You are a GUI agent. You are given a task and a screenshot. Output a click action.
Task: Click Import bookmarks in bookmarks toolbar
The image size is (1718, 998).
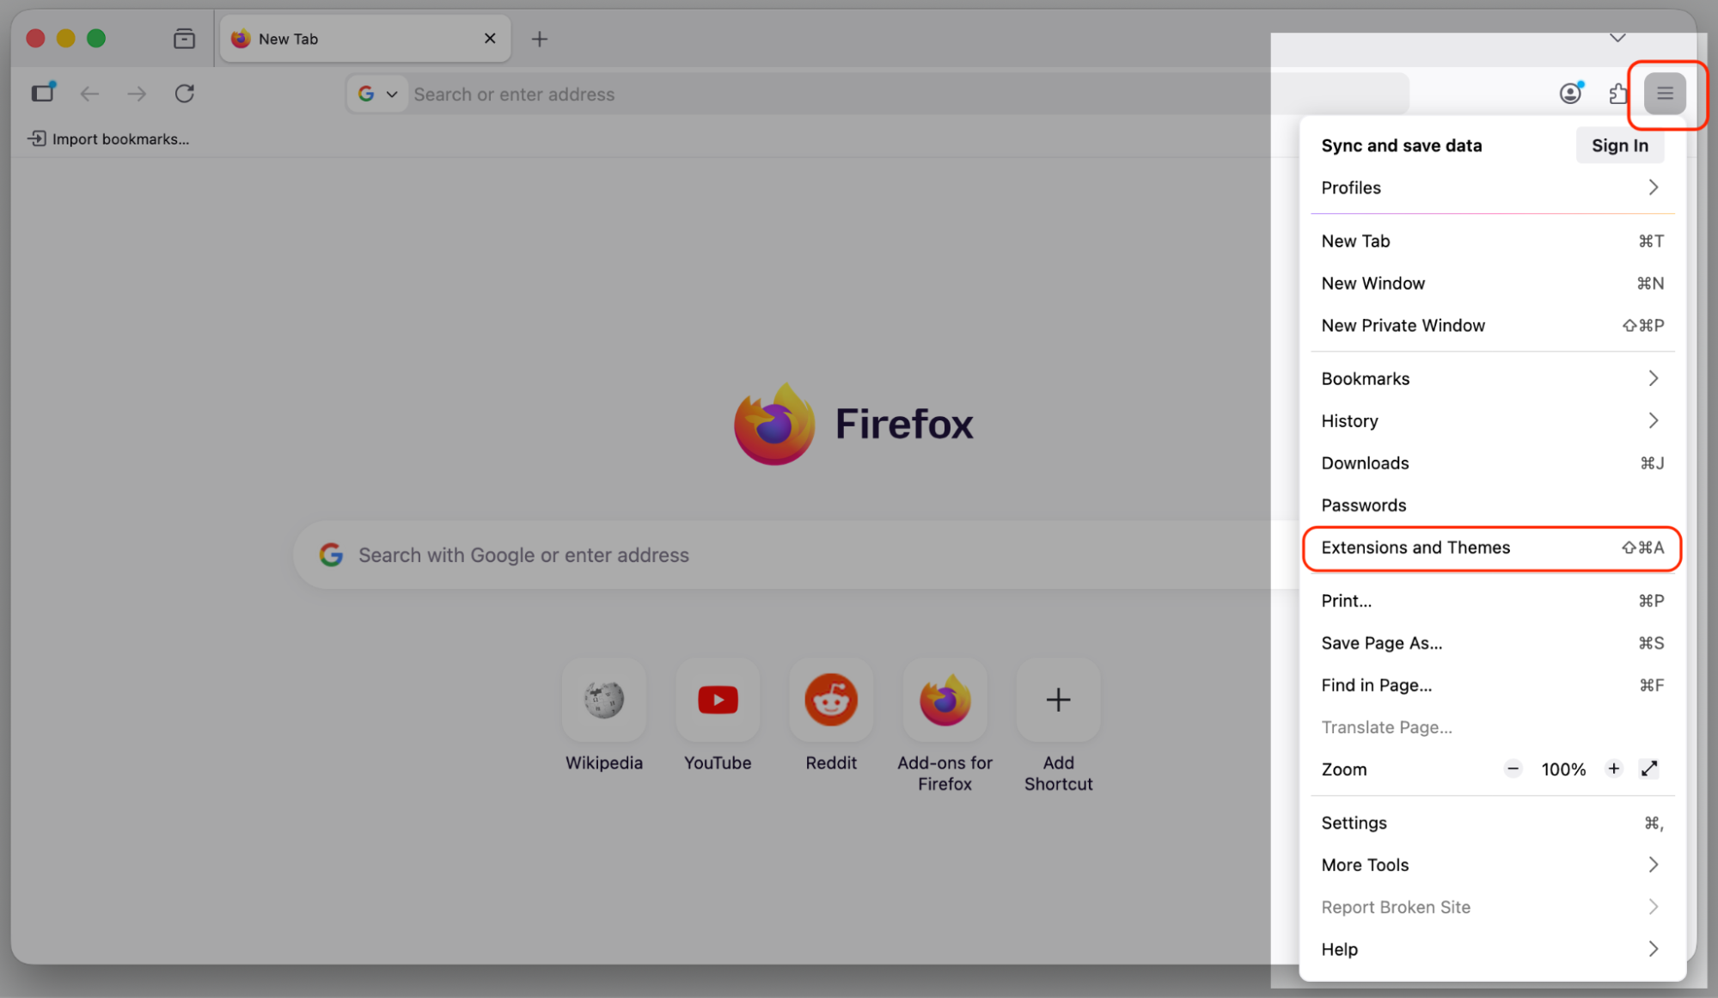pos(108,138)
